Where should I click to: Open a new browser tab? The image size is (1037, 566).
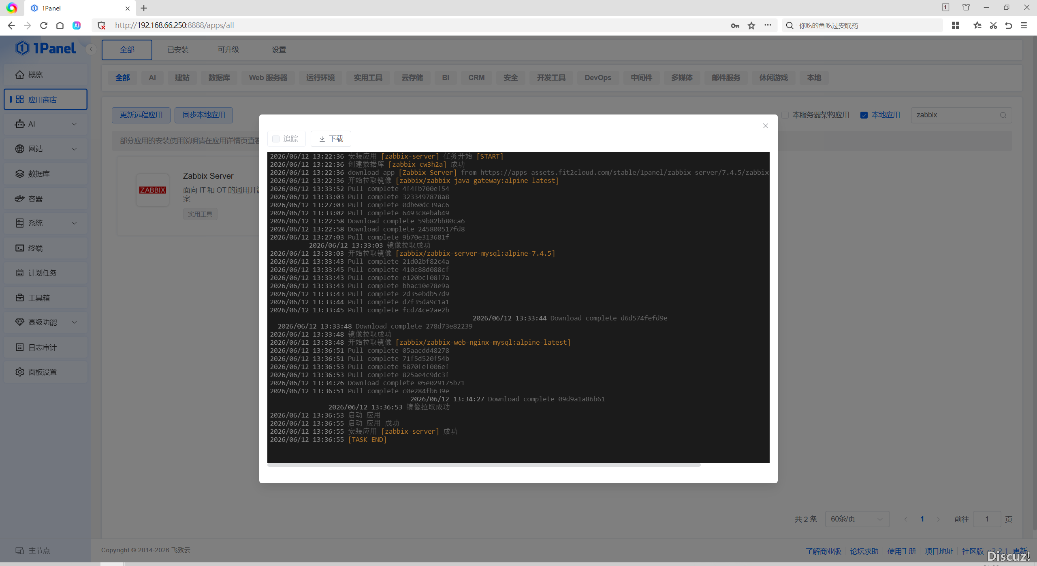coord(144,8)
